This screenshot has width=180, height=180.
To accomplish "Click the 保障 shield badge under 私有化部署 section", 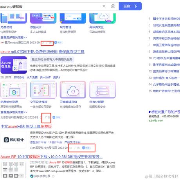I will [56, 117].
